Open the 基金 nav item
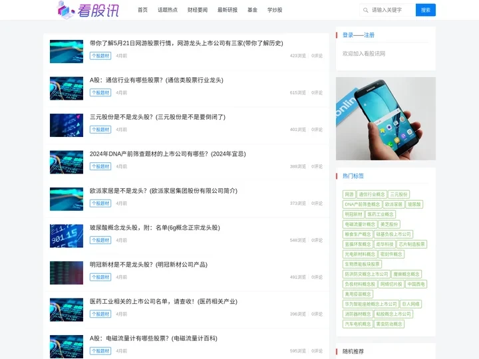The height and width of the screenshot is (359, 479). (x=252, y=10)
